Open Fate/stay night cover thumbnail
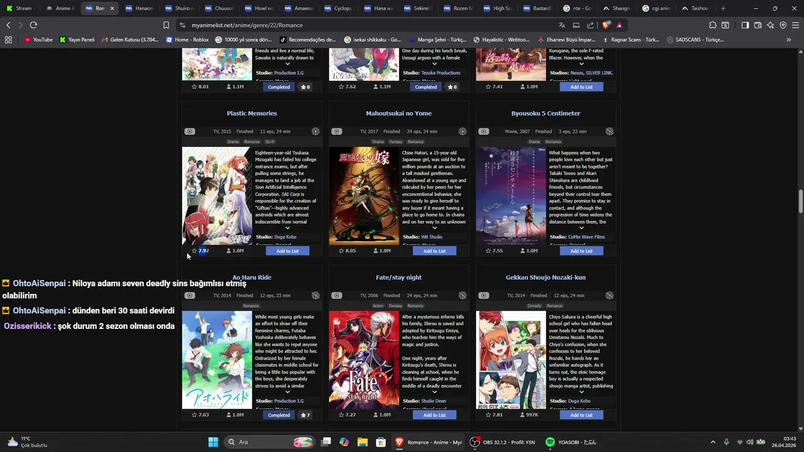 point(364,360)
